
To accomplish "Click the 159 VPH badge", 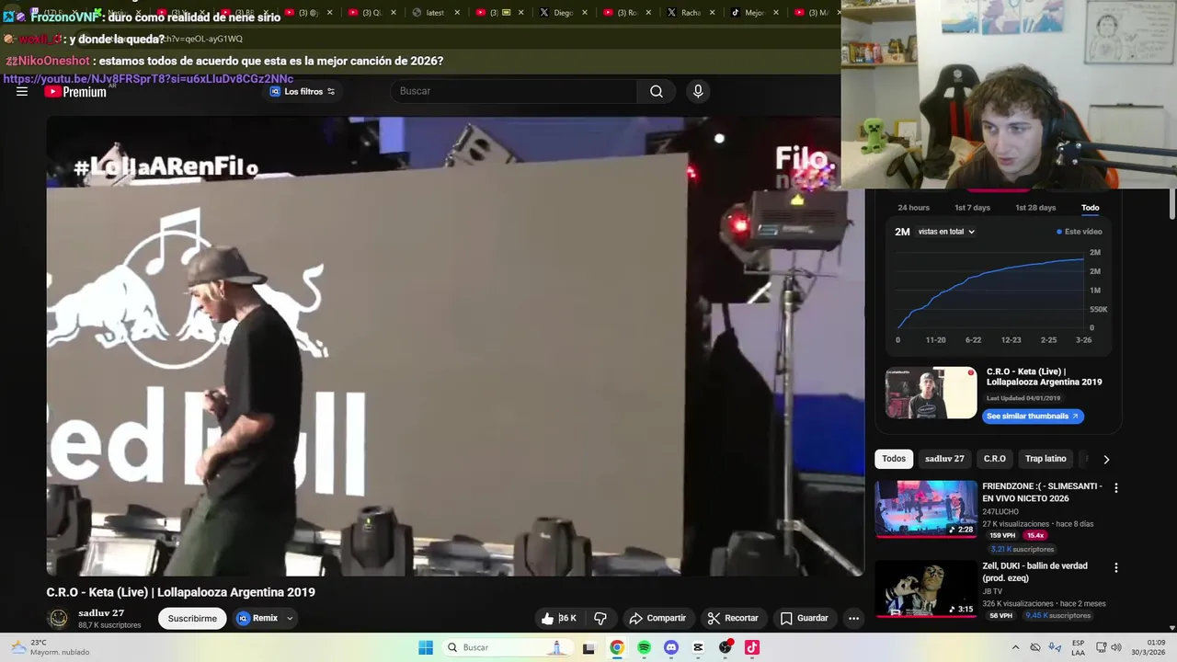I will [x=1002, y=535].
